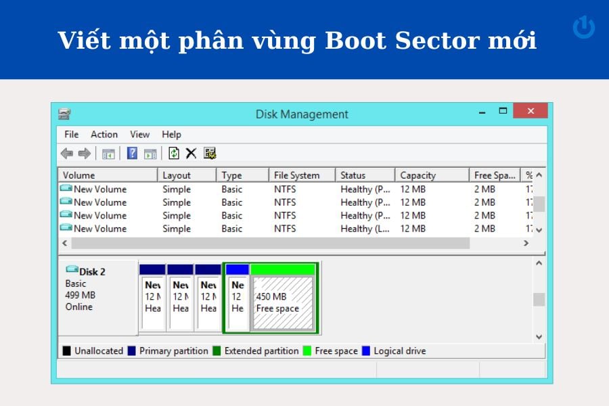The image size is (609, 406).
Task: Open the View menu
Action: [x=139, y=134]
